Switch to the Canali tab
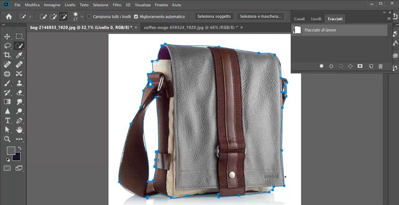This screenshot has height=205, width=399. [x=300, y=19]
